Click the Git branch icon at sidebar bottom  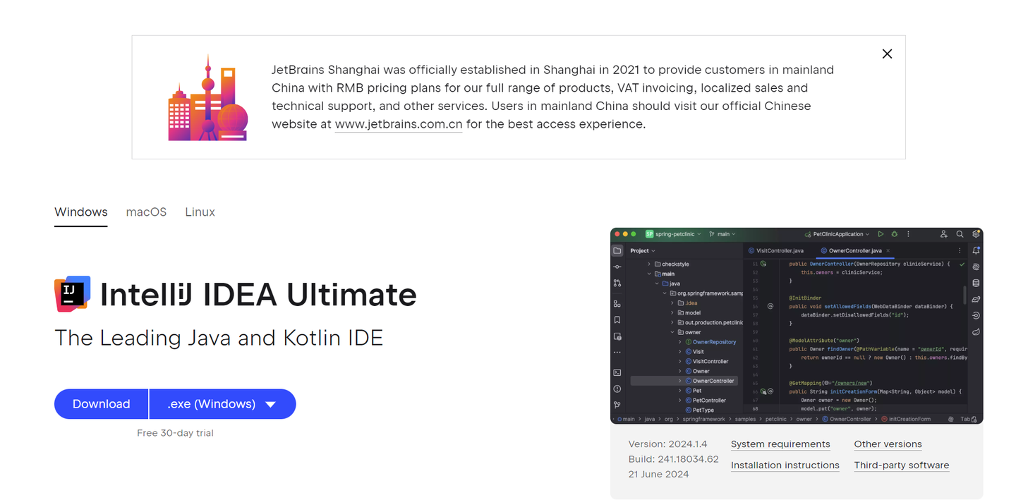617,405
